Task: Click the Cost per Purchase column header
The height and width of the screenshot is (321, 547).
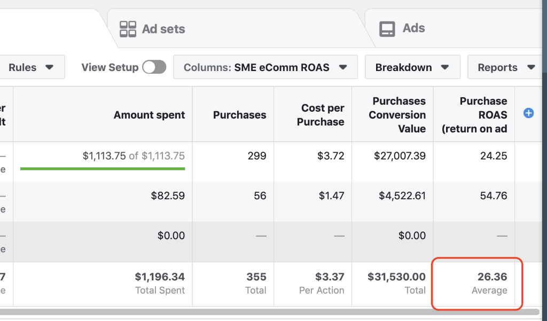Action: (322, 115)
